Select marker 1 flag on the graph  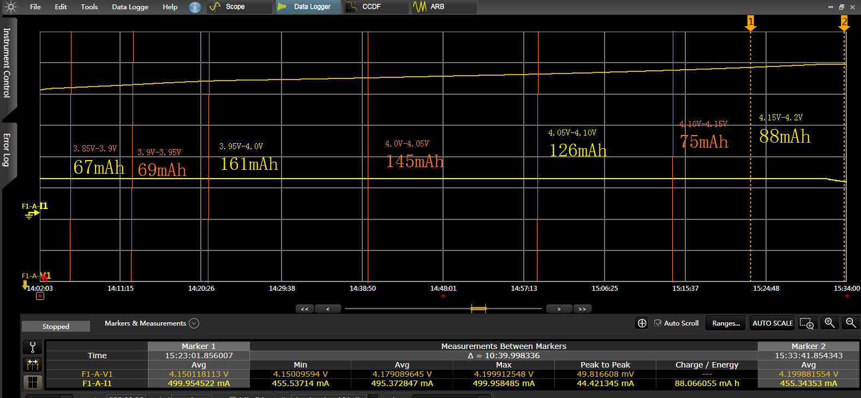(x=751, y=23)
